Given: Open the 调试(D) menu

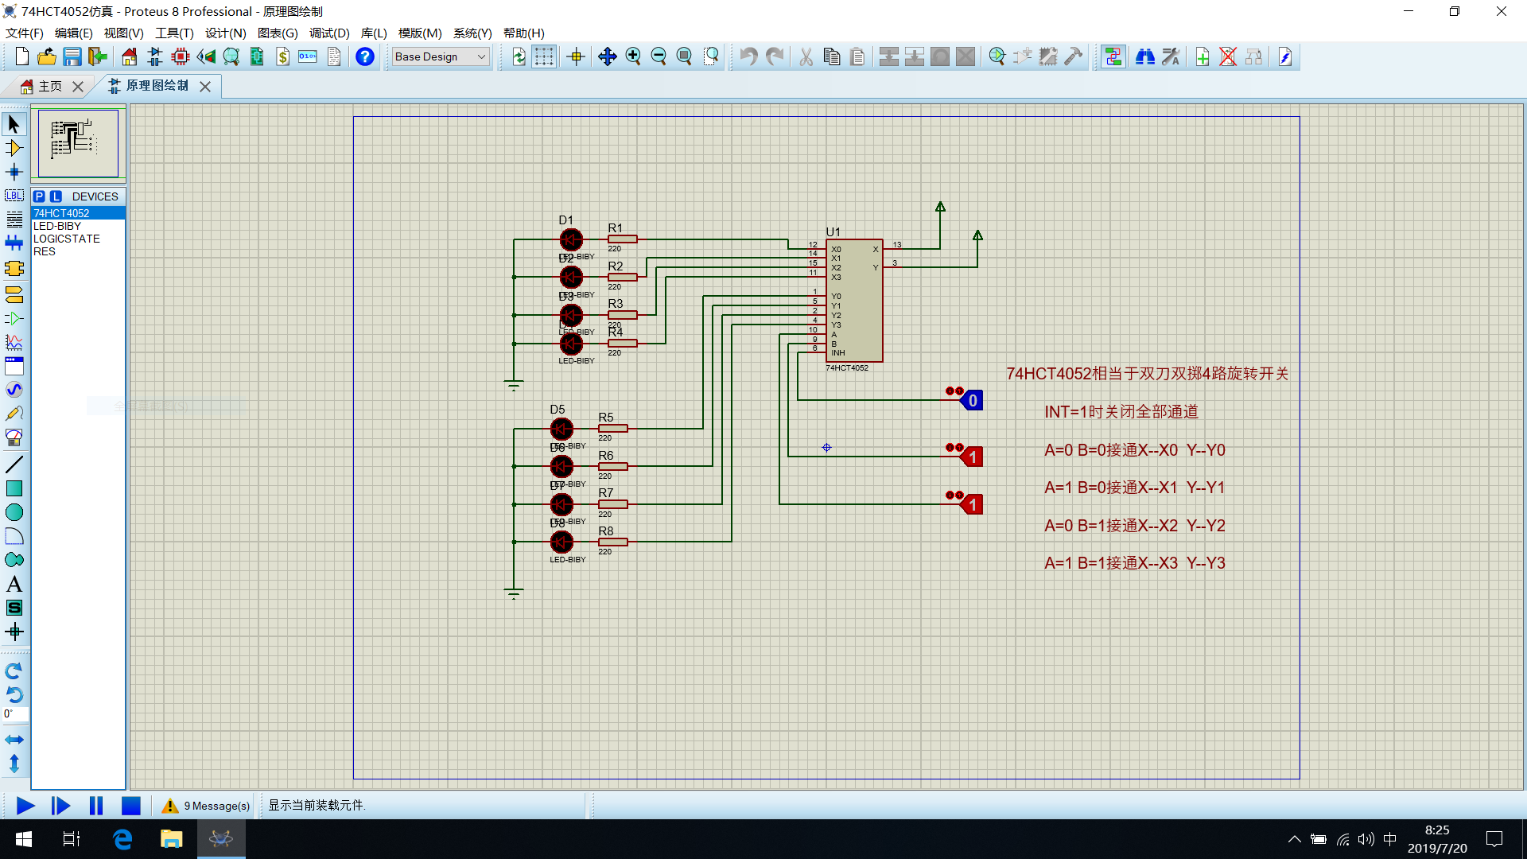Looking at the screenshot, I should click(x=329, y=33).
